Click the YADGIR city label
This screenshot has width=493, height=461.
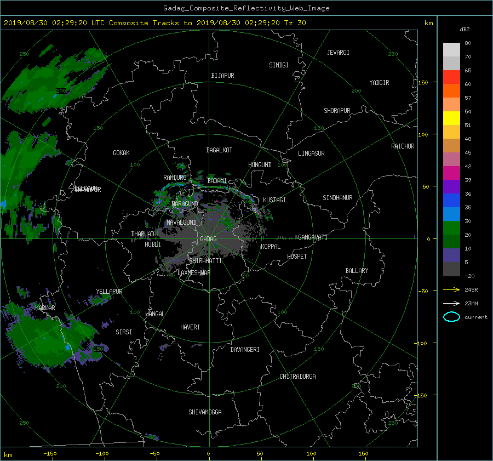click(x=379, y=83)
